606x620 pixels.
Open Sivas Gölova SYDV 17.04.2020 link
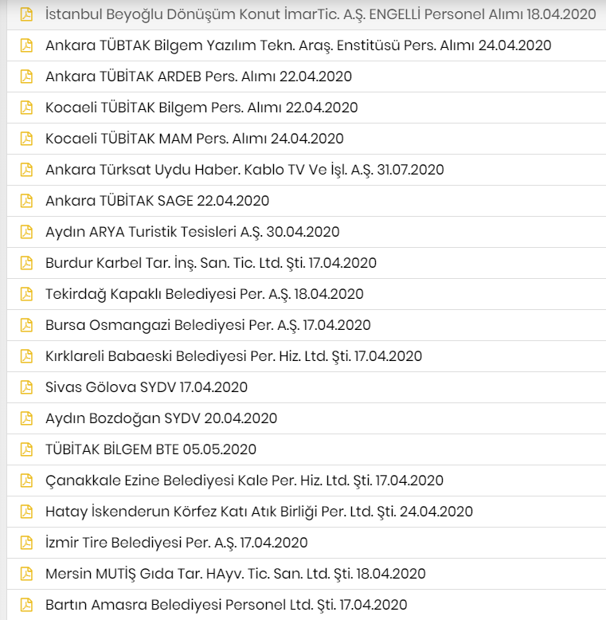click(x=147, y=387)
